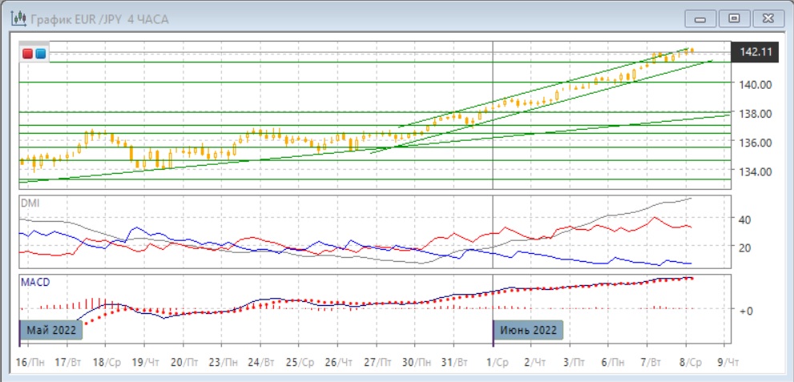Click the 40 level on DMI scale

(743, 219)
